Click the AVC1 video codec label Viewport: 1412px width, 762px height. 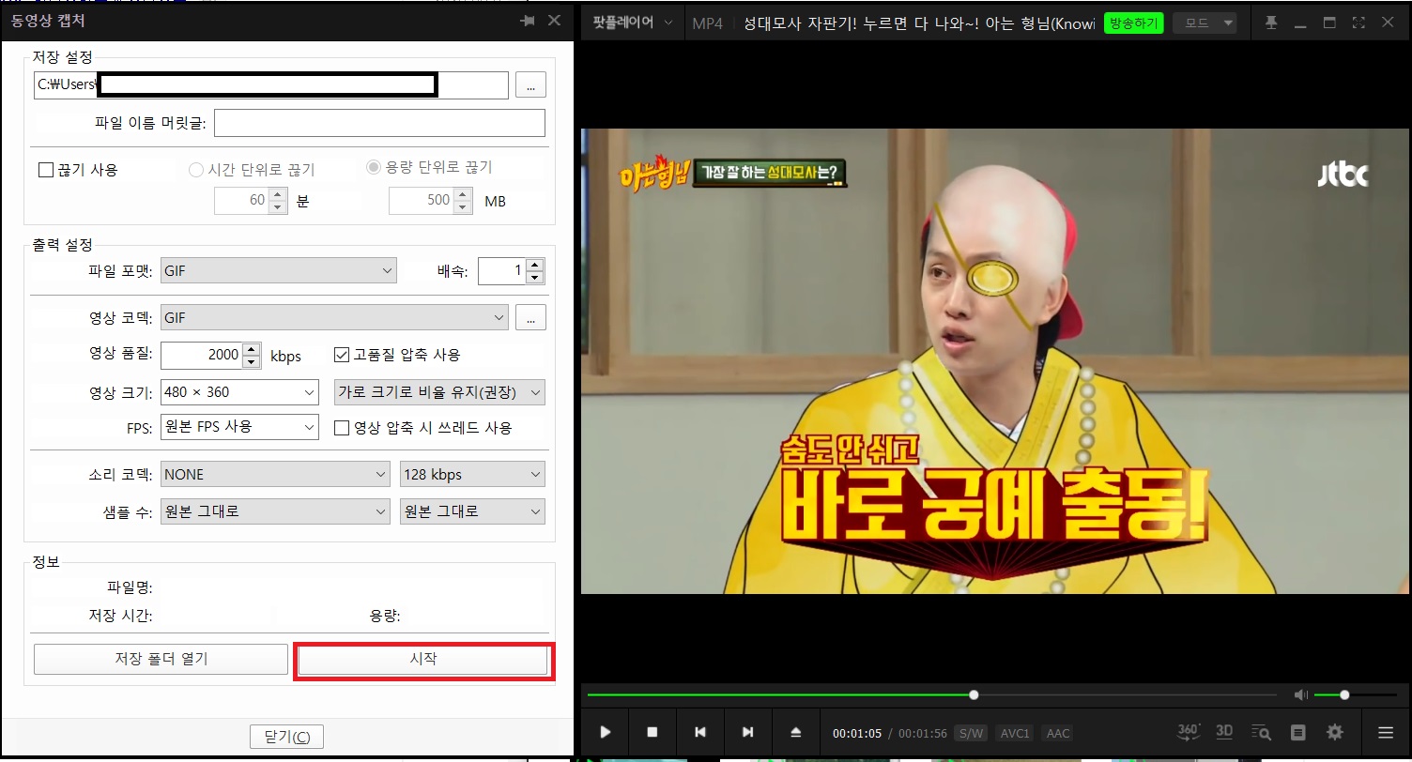pos(1015,733)
